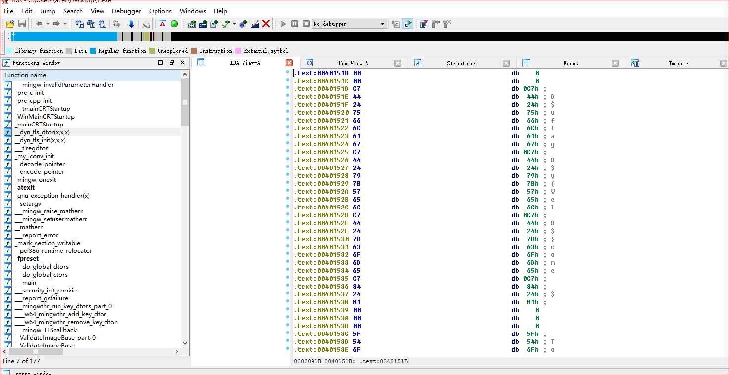Screen dimensions: 729x375
Task: Click the binoculars binary search icon
Action: coord(103,24)
